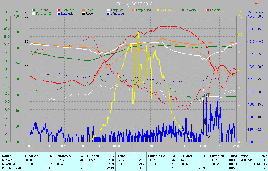
Task: Click the 15:34 maximum temperature time
Action: [30, 164]
